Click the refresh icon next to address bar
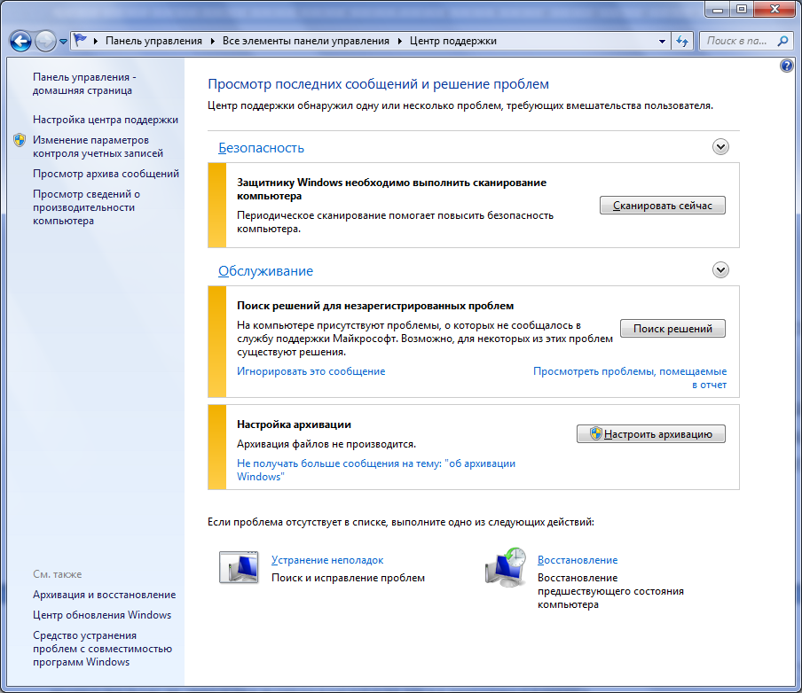802x693 pixels. pyautogui.click(x=682, y=41)
